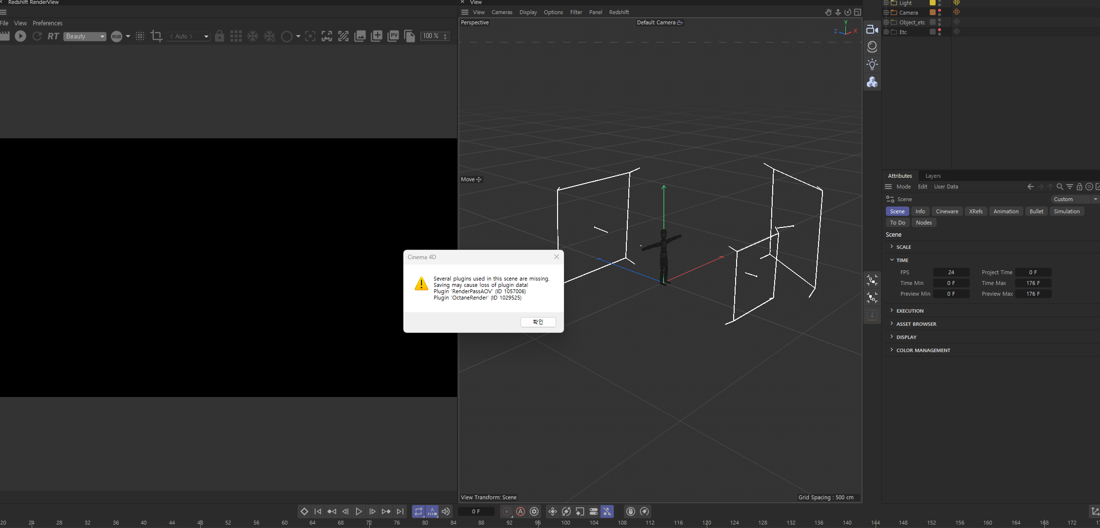Toggle Object_etc folder visibility dot

tap(940, 20)
